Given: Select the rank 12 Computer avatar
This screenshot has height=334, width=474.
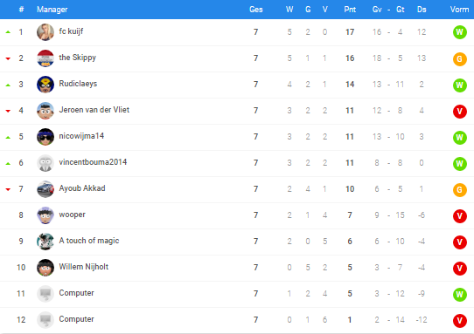Looking at the screenshot, I should pyautogui.click(x=45, y=319).
